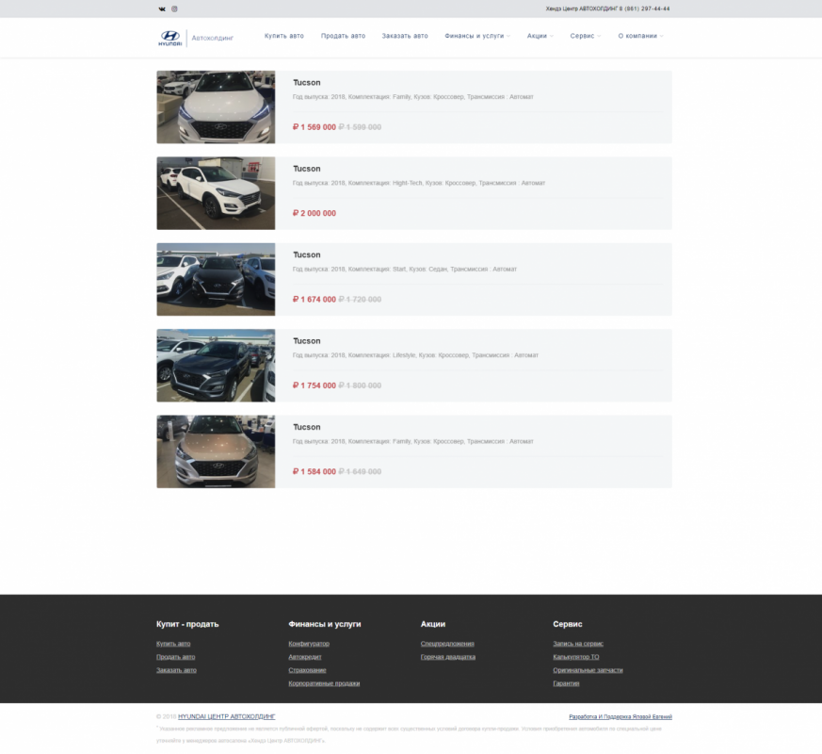The image size is (822, 754).
Task: Open the Продать авто menu item
Action: point(343,36)
